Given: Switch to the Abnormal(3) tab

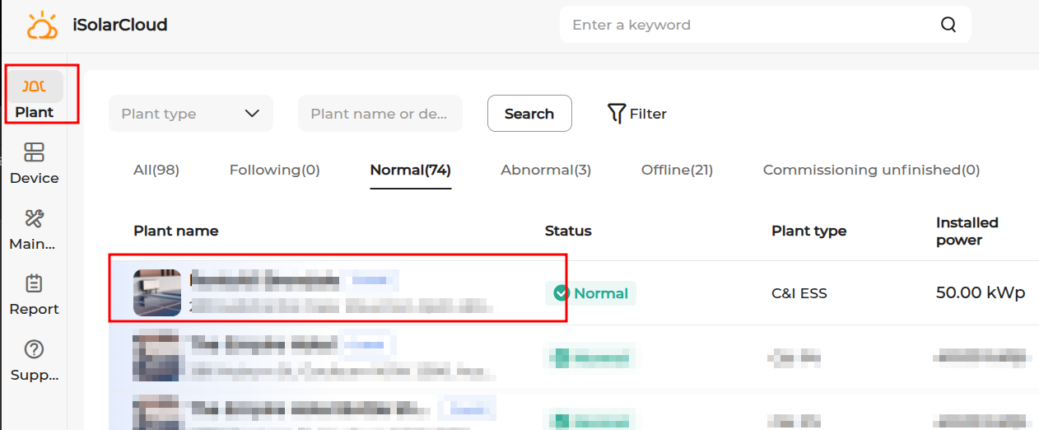Looking at the screenshot, I should point(546,170).
